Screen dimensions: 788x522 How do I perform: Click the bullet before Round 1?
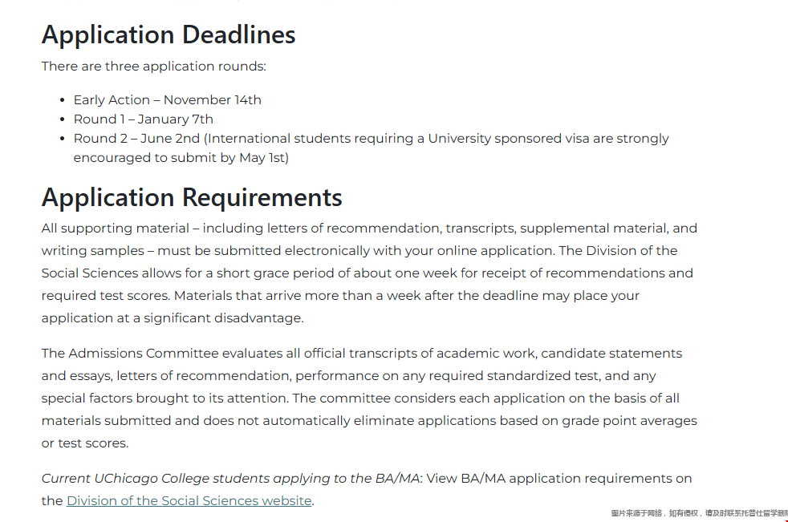tap(62, 120)
